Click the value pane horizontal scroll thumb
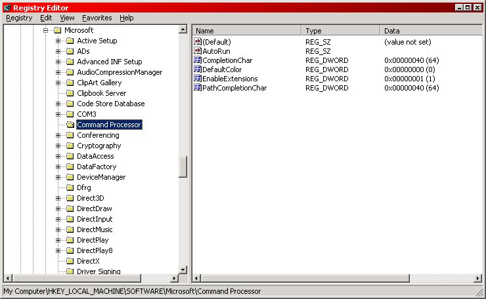Viewport: 486px width, 299px height. [305, 278]
